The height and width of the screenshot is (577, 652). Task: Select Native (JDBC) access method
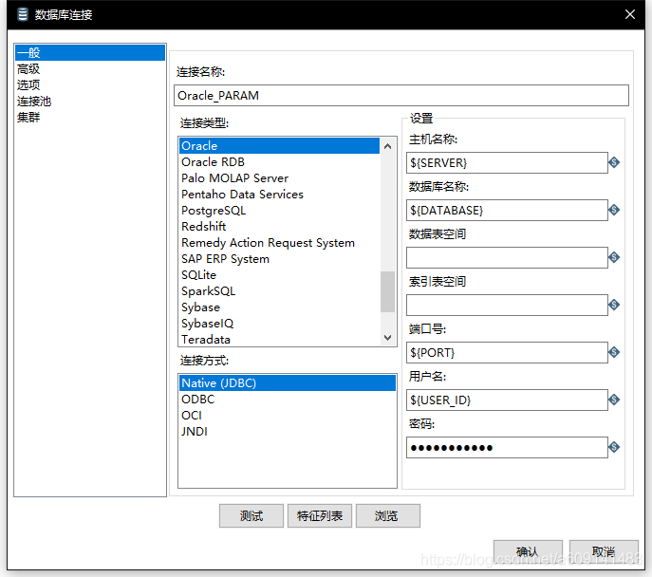point(288,382)
